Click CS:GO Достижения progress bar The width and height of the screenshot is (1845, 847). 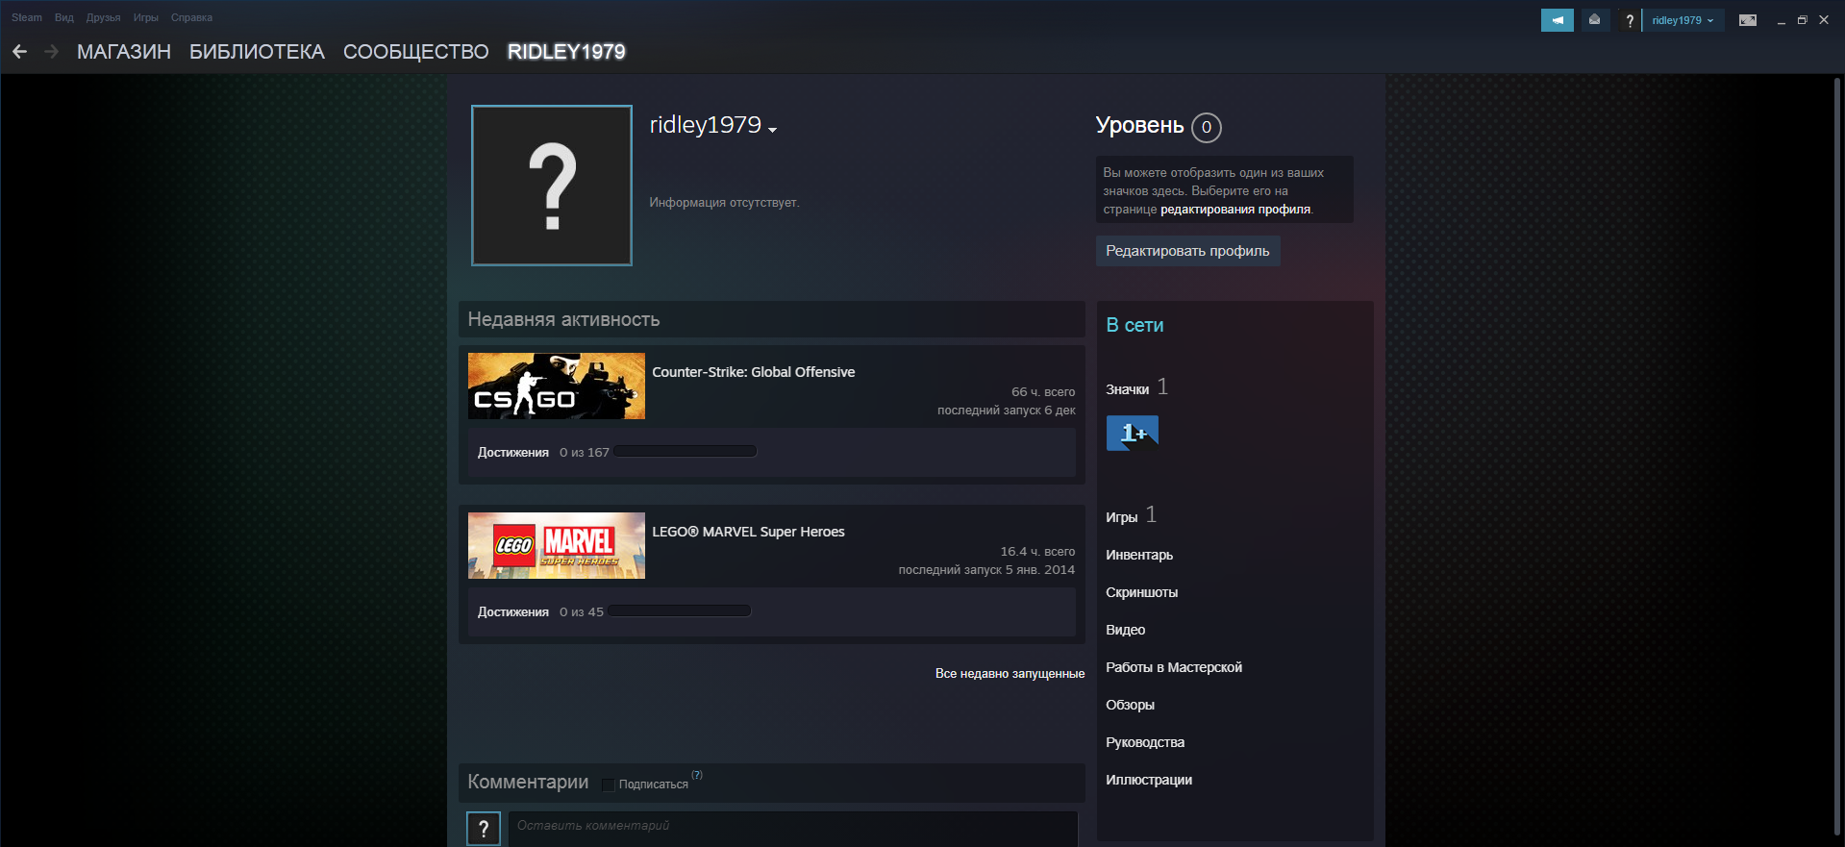686,451
